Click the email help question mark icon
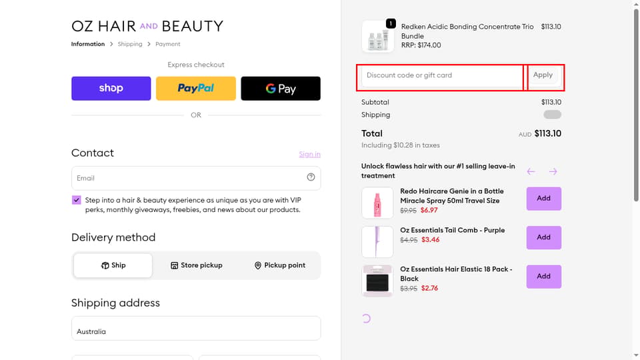The height and width of the screenshot is (360, 640). click(x=311, y=177)
